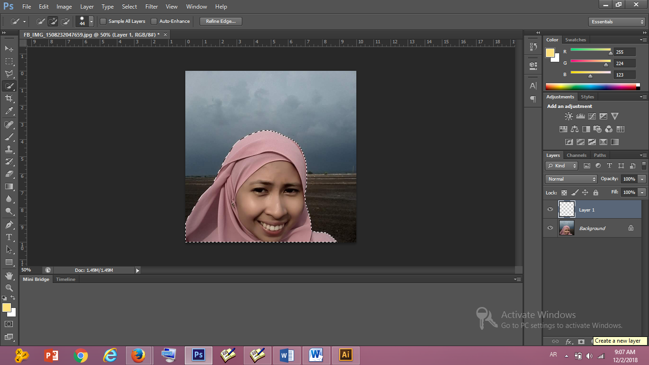
Task: Click the Background layer thumbnail
Action: coord(566,228)
